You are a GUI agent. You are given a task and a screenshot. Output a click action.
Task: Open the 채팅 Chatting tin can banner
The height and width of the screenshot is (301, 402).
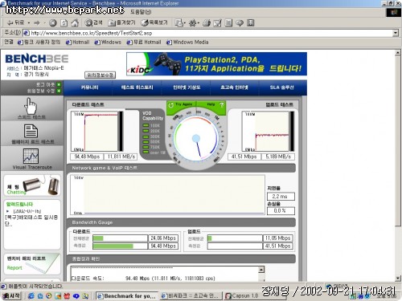pyautogui.click(x=32, y=185)
